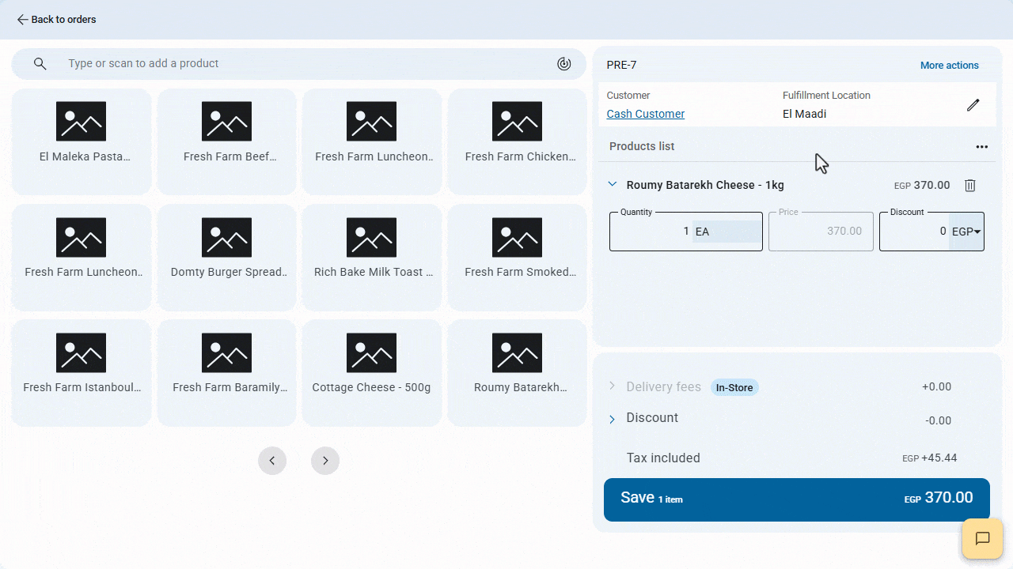This screenshot has width=1013, height=569.
Task: Expand the Delivery fees section
Action: pos(612,386)
